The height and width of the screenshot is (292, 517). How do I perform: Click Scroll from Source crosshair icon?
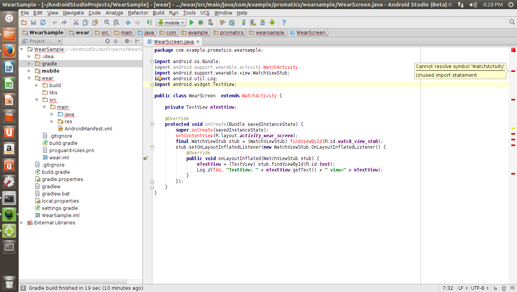pyautogui.click(x=108, y=41)
